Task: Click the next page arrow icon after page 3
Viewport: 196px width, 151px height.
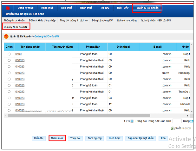Action: pyautogui.click(x=132, y=121)
